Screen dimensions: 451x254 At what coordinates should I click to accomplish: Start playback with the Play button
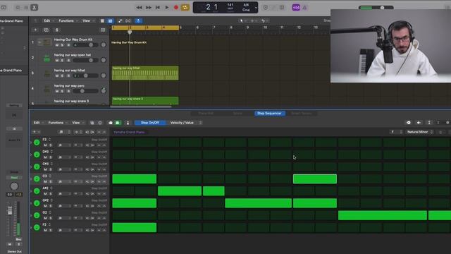point(167,8)
